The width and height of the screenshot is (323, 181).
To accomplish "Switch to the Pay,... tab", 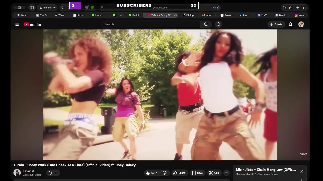I will coord(245,15).
